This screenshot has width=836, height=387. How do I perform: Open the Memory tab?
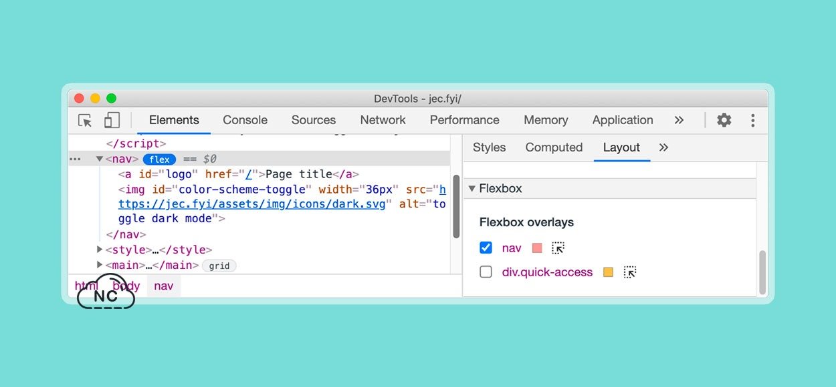tap(546, 120)
